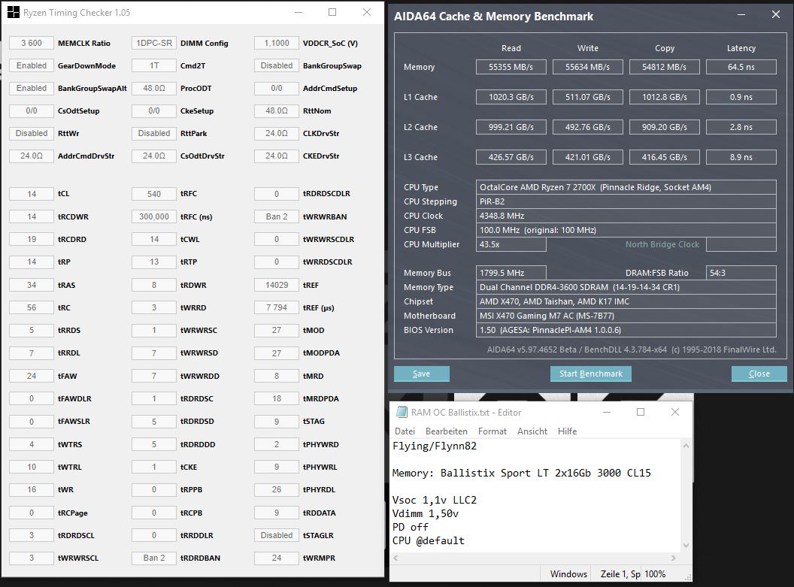This screenshot has width=794, height=587.
Task: Click the Chipset AMD X470 field
Action: coord(626,301)
